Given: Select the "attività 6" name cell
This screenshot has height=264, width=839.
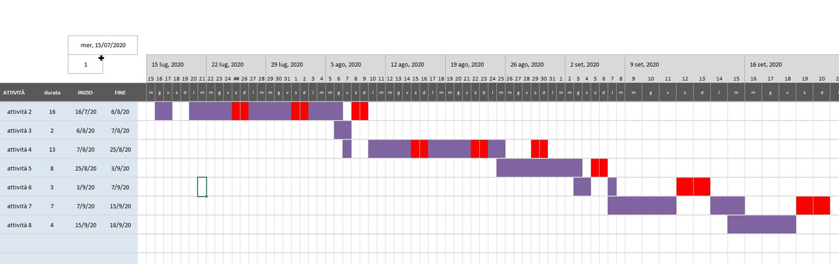Looking at the screenshot, I should (18, 187).
